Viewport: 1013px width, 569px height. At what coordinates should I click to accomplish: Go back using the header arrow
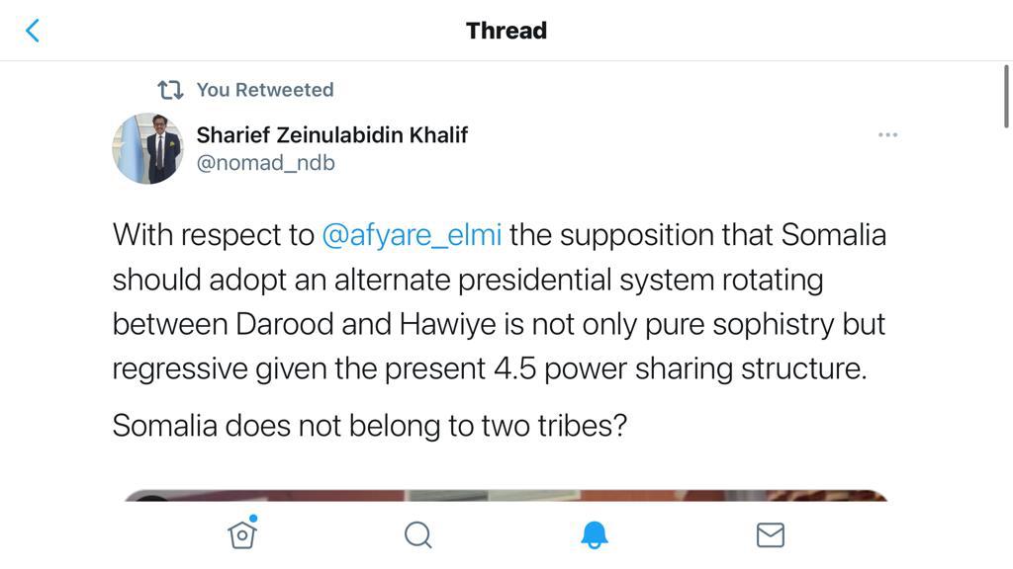pos(33,31)
